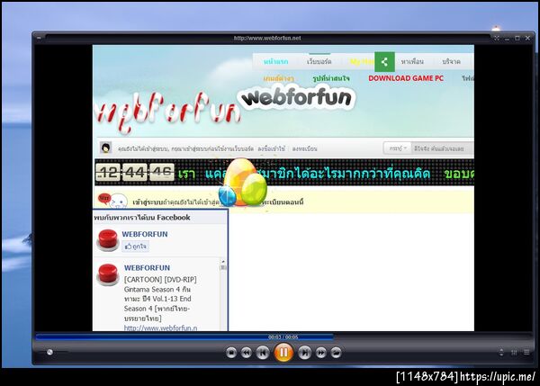Skip to next track button
Image resolution: width=540 pixels, height=386 pixels.
(x=304, y=353)
